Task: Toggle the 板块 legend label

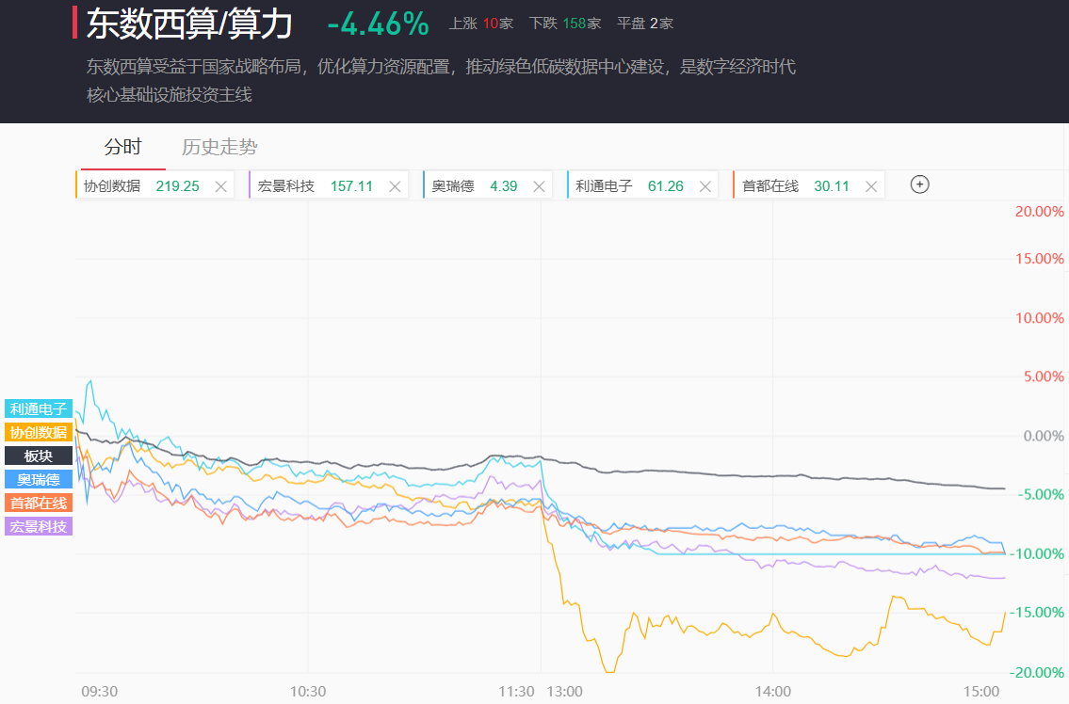Action: [39, 456]
